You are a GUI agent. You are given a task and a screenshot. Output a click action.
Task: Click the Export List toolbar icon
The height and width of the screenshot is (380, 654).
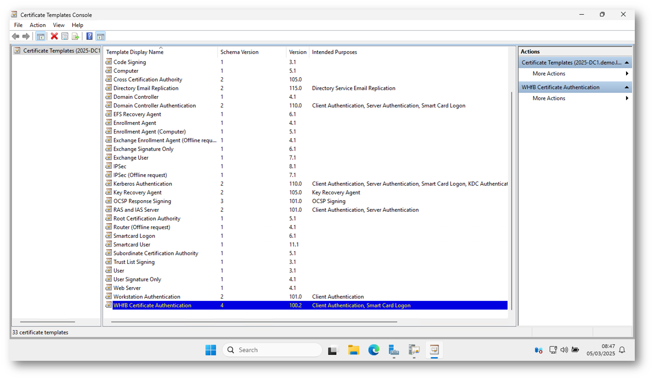point(75,36)
